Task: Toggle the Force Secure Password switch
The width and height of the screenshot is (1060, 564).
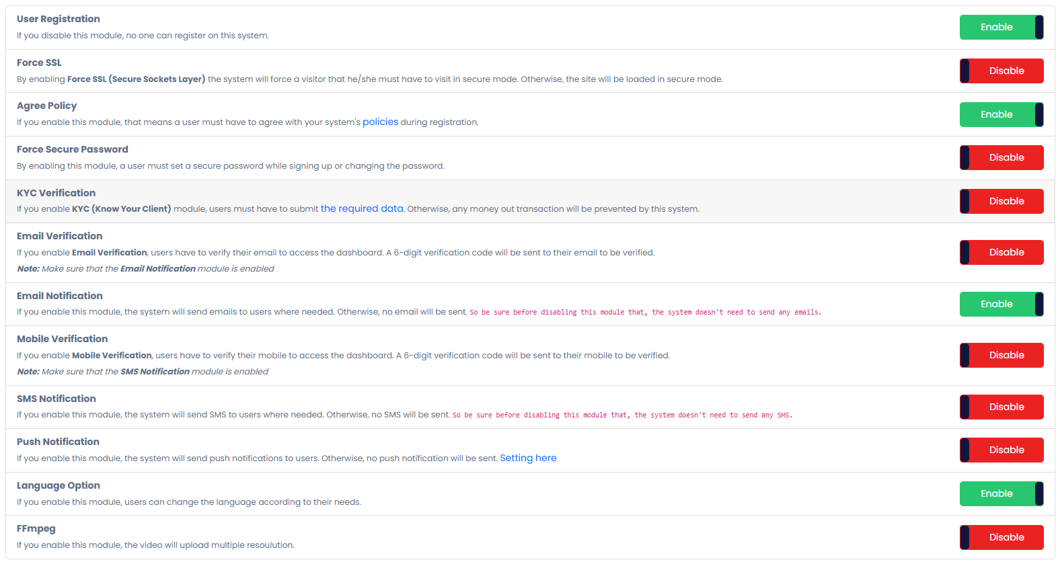Action: pos(1001,157)
